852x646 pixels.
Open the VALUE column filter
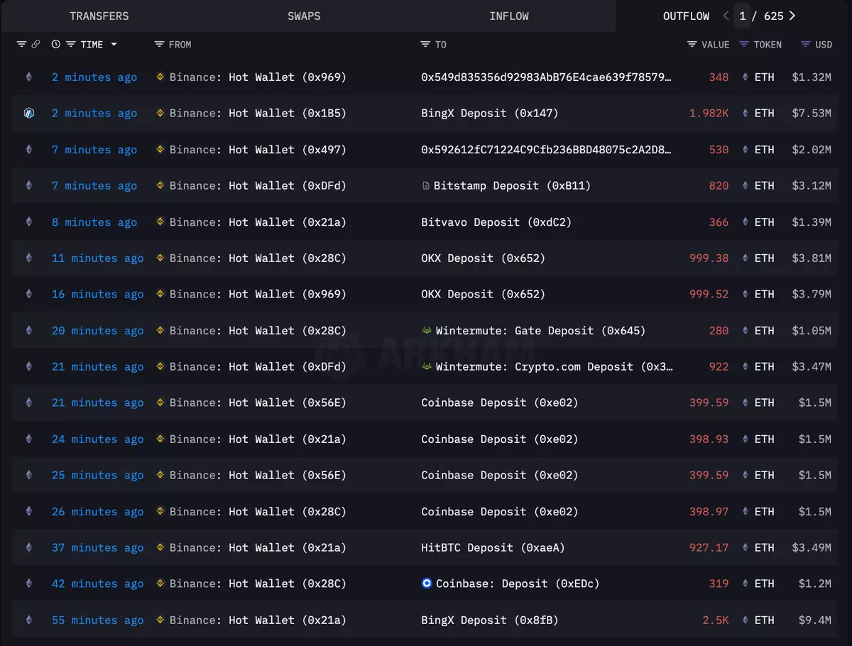point(692,44)
